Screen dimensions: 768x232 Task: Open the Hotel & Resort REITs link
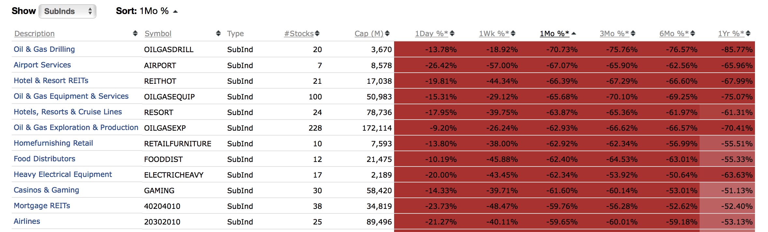click(51, 80)
